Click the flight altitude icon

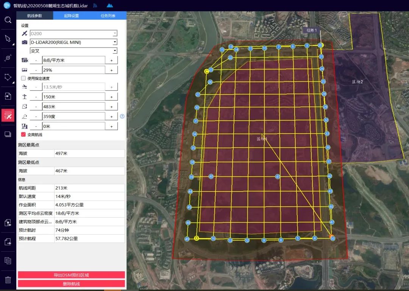[25, 97]
